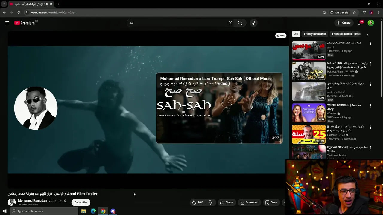Go to YouTube Premium home logo
This screenshot has height=215, width=383.
(25, 23)
